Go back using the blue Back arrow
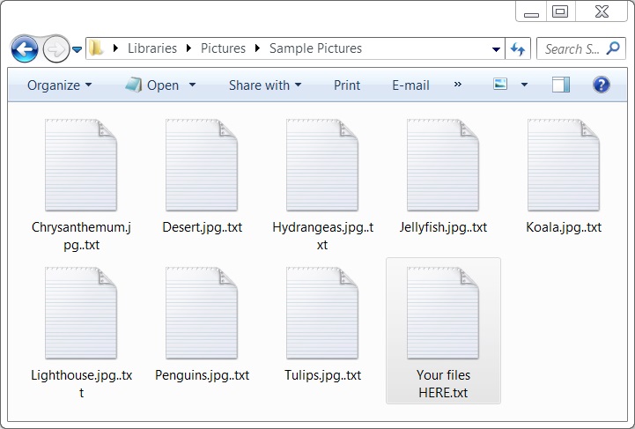This screenshot has width=635, height=429. coord(25,49)
